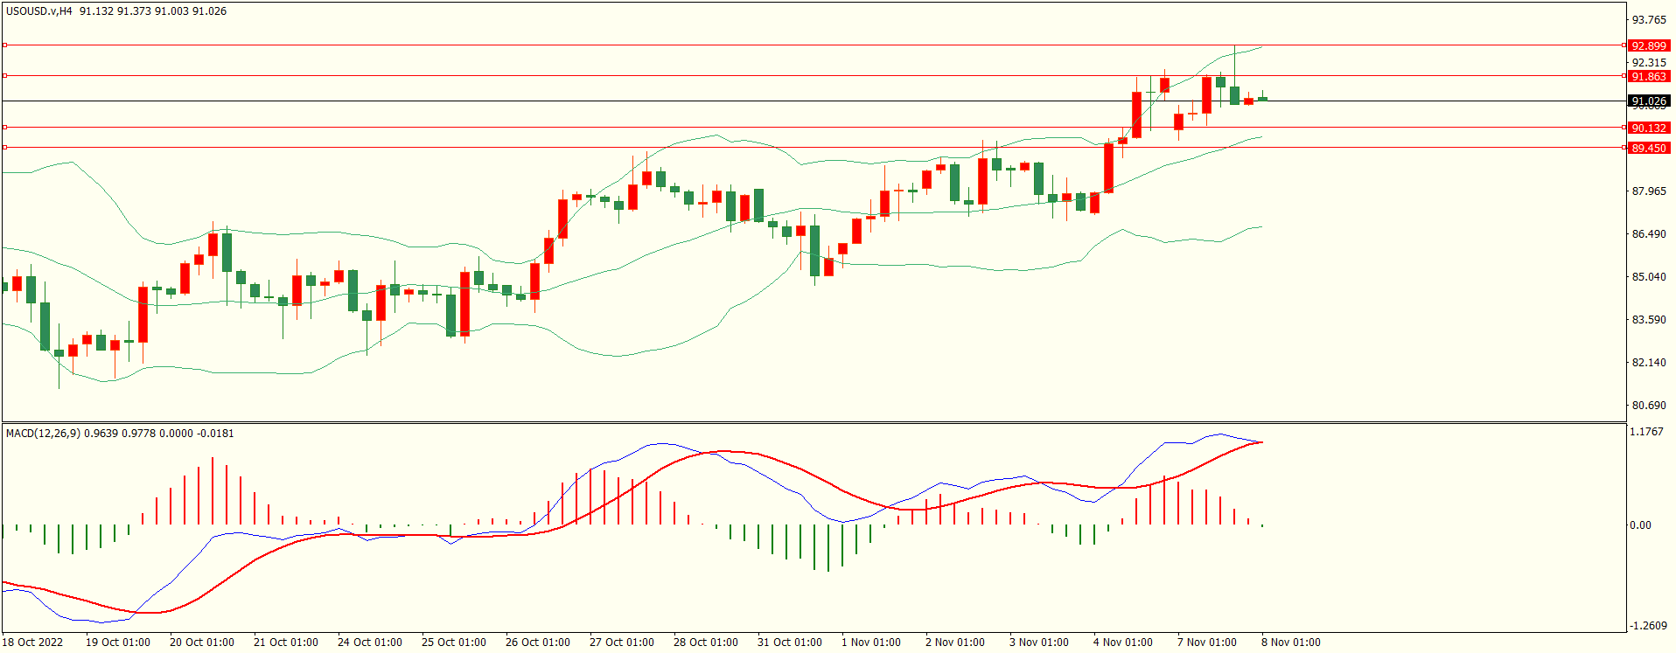Click the 8 Nov 01:00 time label

click(1291, 643)
